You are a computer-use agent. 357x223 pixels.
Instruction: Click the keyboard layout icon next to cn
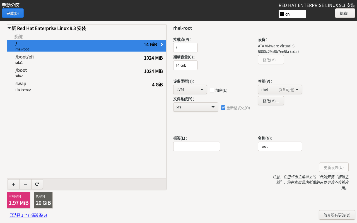click(x=282, y=14)
